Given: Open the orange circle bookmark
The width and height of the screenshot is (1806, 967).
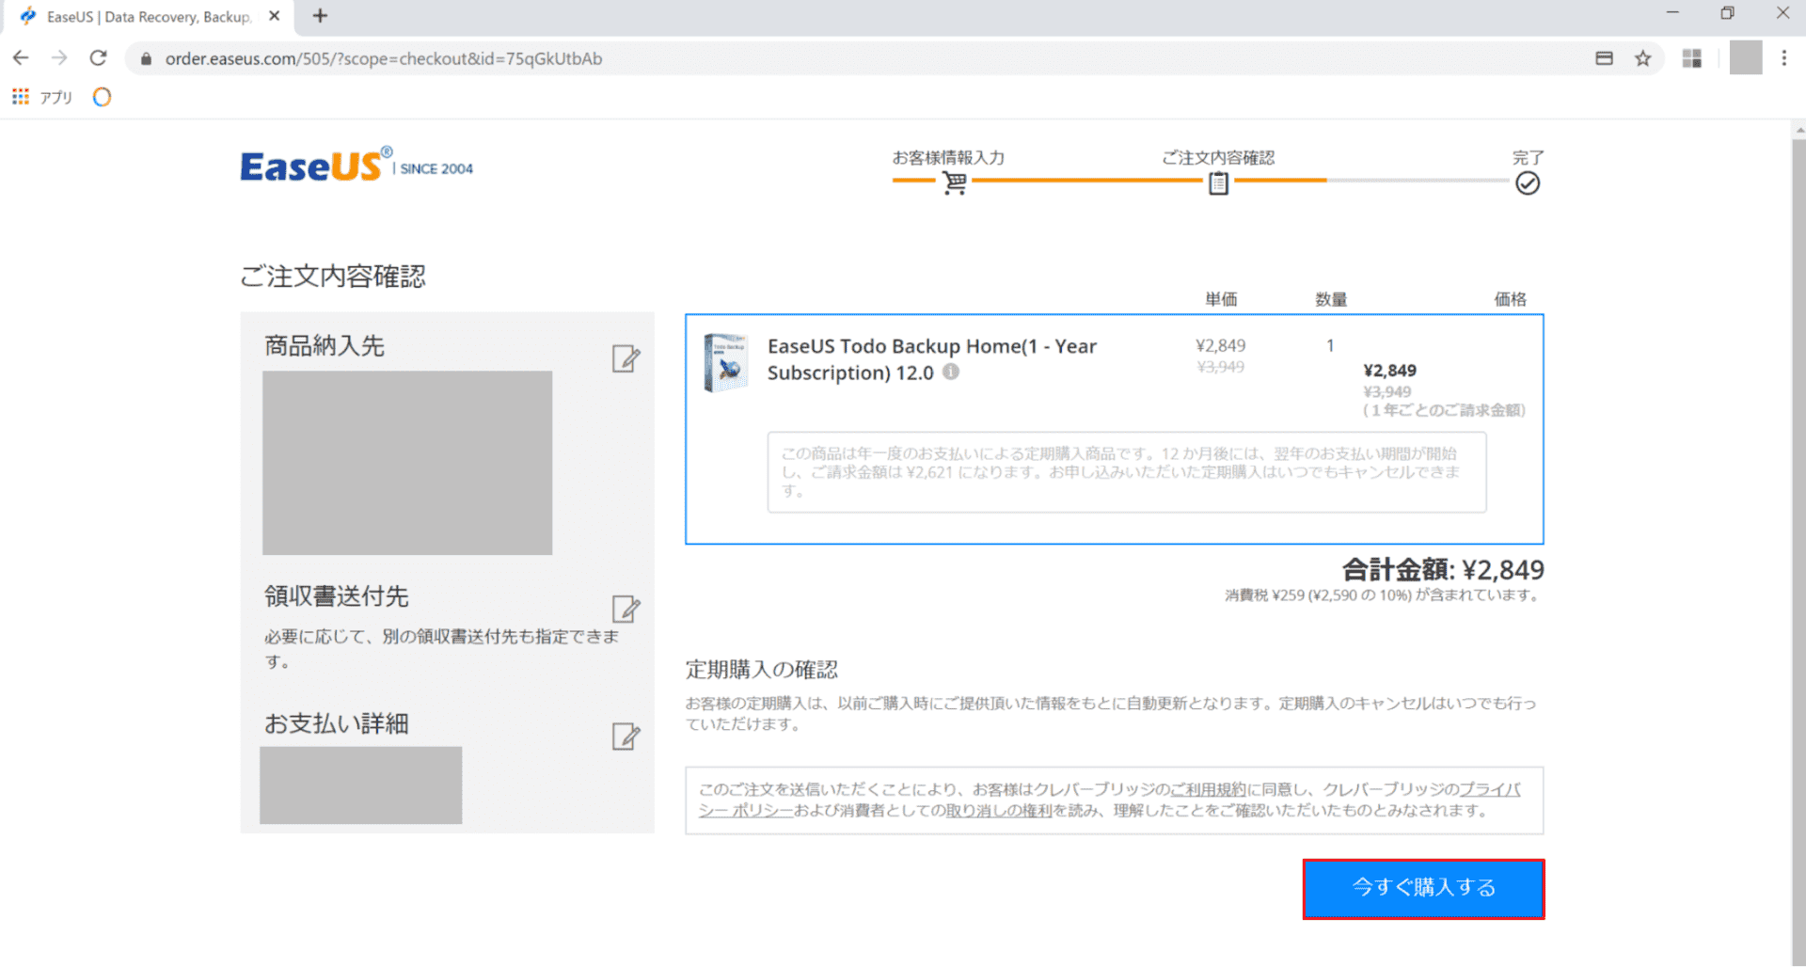Looking at the screenshot, I should click(102, 97).
